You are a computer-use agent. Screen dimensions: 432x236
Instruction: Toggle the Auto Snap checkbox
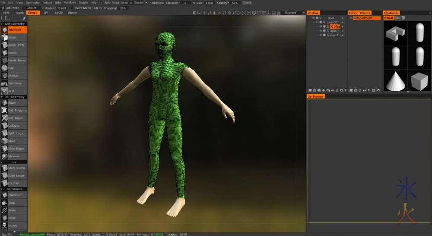tap(102, 3)
